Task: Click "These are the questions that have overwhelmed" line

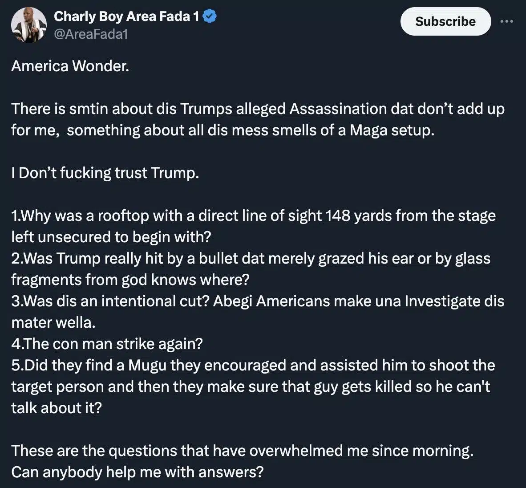Action: pos(242,451)
